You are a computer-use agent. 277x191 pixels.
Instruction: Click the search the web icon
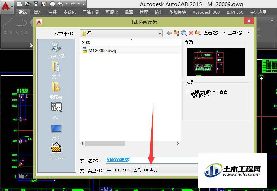tap(184, 33)
